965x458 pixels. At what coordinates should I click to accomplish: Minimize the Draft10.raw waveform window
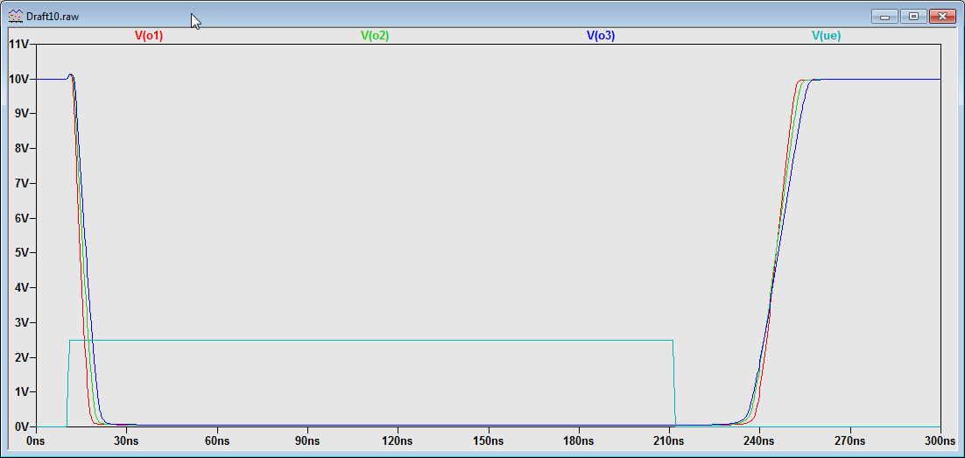point(884,16)
